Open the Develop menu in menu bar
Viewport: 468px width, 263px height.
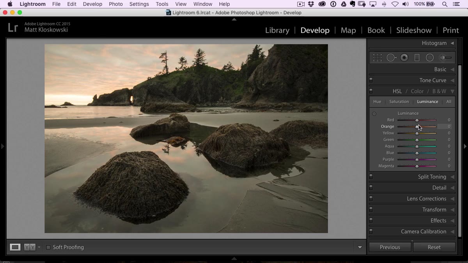[92, 4]
